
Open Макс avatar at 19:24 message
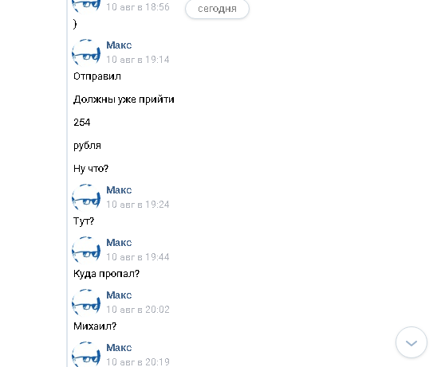tap(86, 197)
